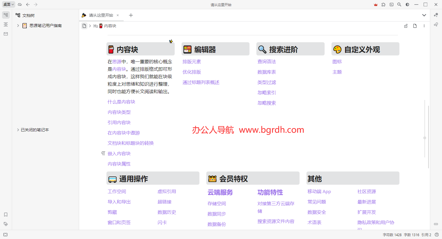This screenshot has height=239, width=442.
Task: Open global search via the magnifier icon
Action: [399, 4]
